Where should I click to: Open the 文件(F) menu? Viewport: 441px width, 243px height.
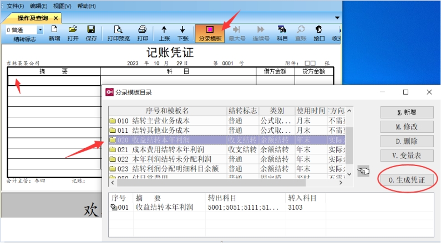coord(16,6)
